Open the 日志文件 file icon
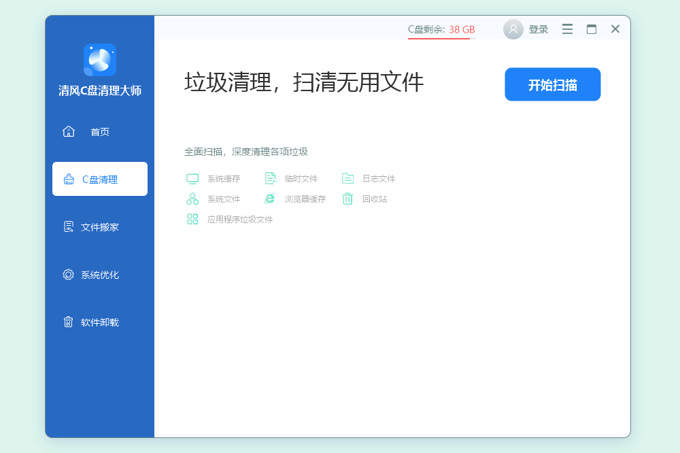680x453 pixels. (x=347, y=178)
